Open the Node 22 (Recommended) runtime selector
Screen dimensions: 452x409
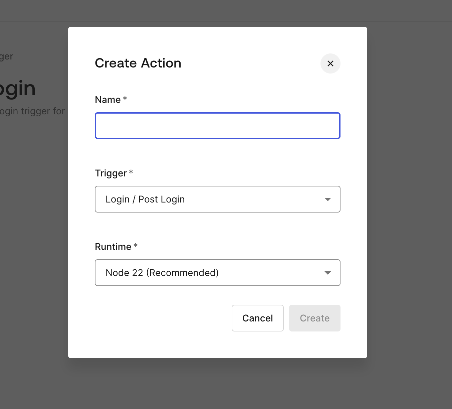pyautogui.click(x=217, y=273)
